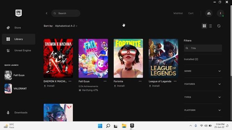This screenshot has height=130, width=232.
Task: Select Library in the sidebar
Action: [x=18, y=39]
